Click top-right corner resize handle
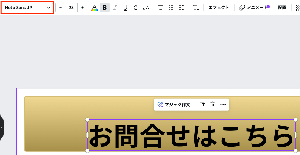 [295, 120]
